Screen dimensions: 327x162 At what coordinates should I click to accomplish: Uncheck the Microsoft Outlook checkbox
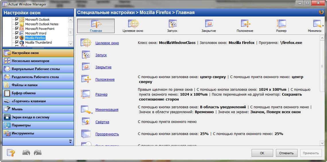(17, 20)
